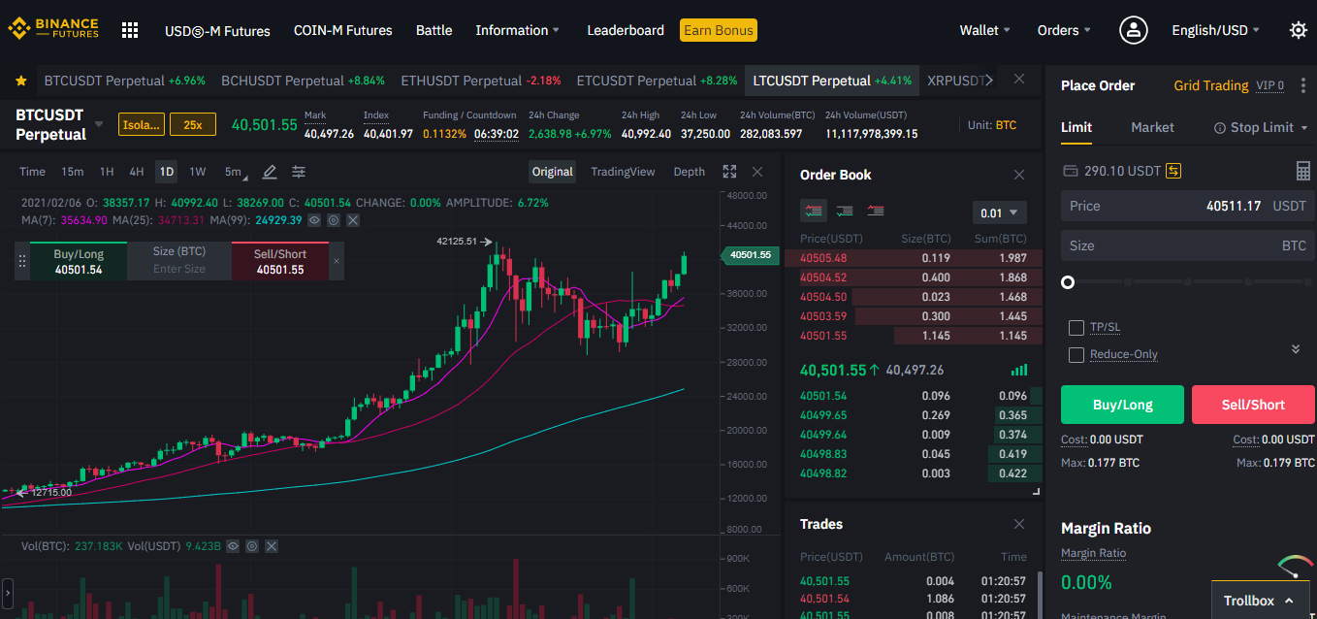Viewport: 1317px width, 619px height.
Task: Click the USDT balance transfer icon
Action: [1173, 171]
